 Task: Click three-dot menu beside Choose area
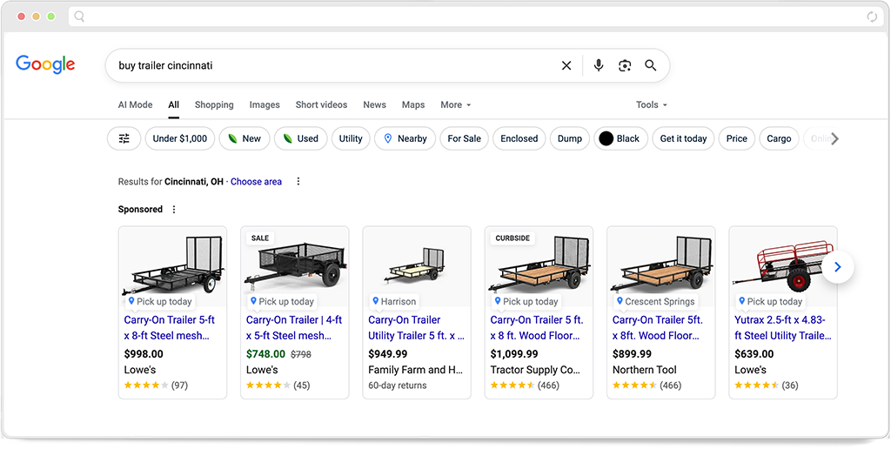tap(298, 182)
